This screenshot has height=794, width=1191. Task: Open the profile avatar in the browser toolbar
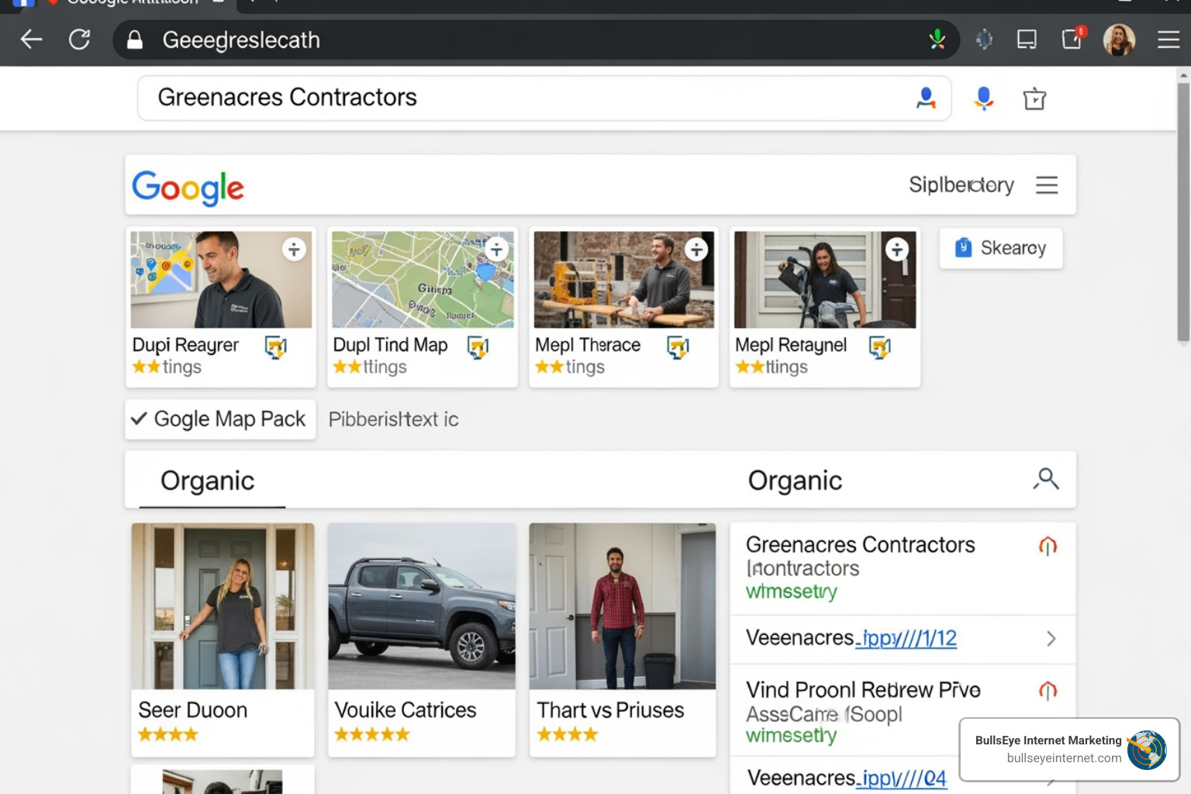click(x=1119, y=40)
